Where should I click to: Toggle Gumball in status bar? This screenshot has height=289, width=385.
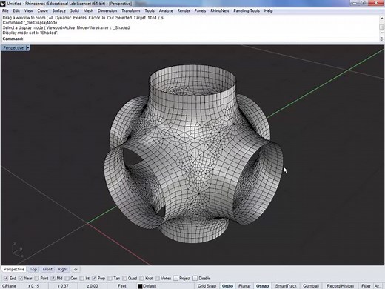[311, 286]
